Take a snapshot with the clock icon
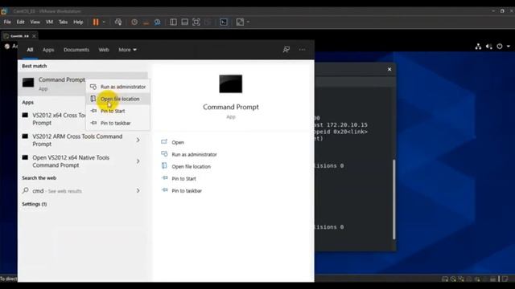This screenshot has width=515, height=289. [x=134, y=22]
